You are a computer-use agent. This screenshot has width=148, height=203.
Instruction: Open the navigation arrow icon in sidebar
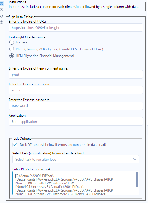click(x=1, y=10)
